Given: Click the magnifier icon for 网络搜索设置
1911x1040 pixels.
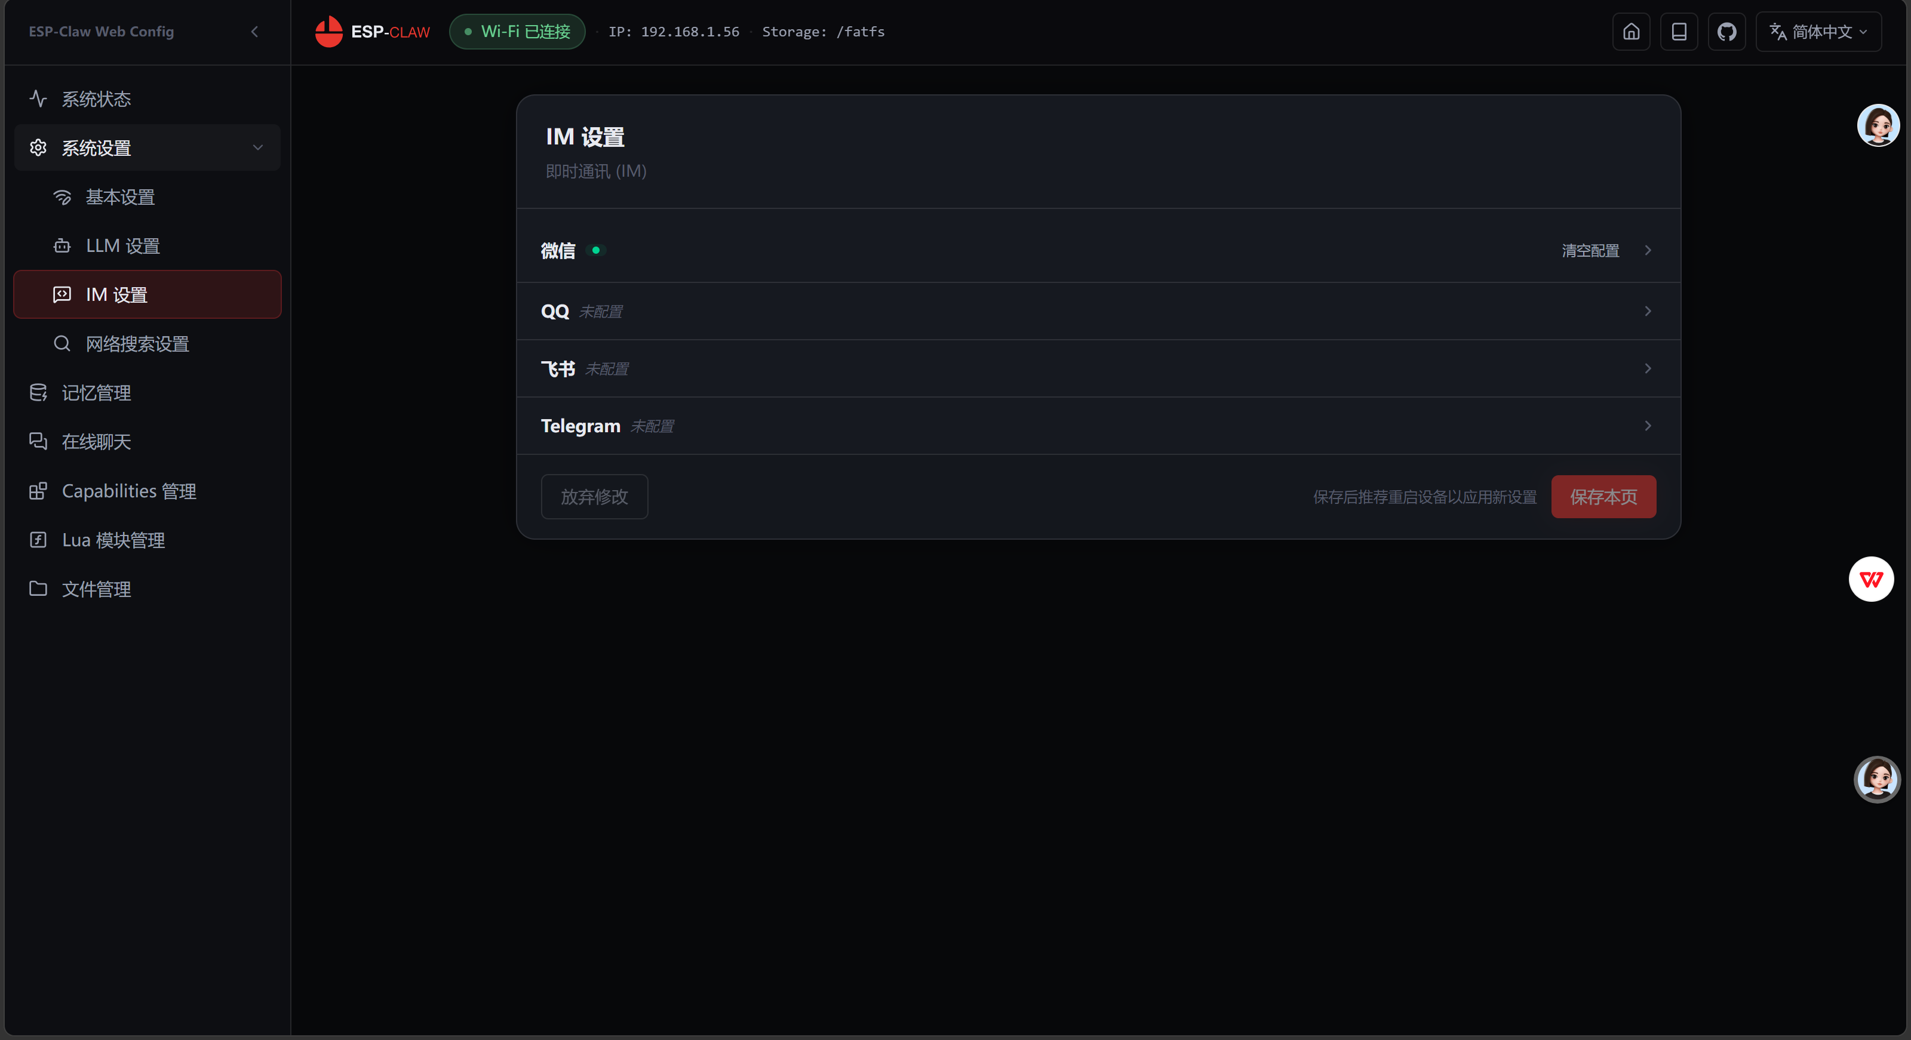Looking at the screenshot, I should pos(62,343).
